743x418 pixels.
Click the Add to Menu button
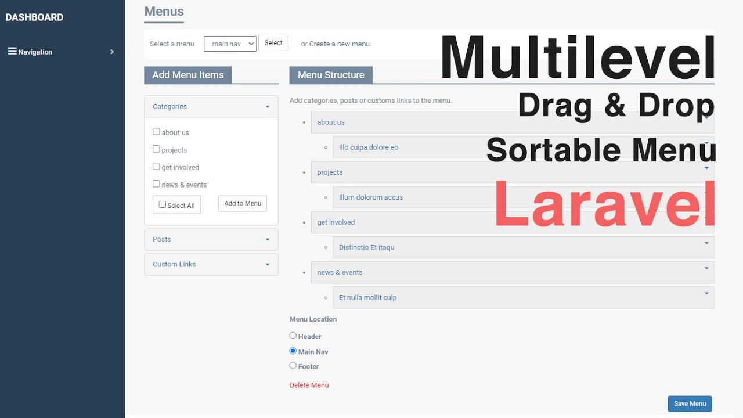pos(243,203)
